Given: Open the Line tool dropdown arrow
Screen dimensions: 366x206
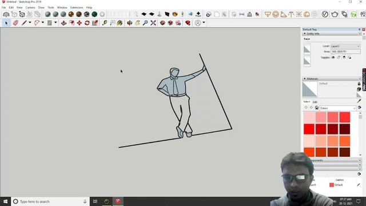Looking at the screenshot, I should (30, 23).
